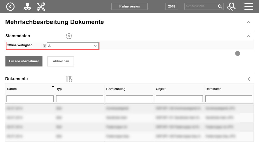Open the Stammdaten settings gear
This screenshot has width=259, height=142.
pos(69,36)
